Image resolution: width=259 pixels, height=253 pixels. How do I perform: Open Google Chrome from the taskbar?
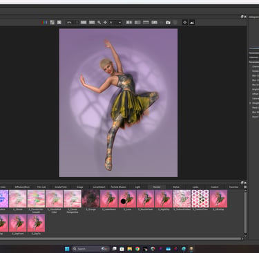click(137, 249)
